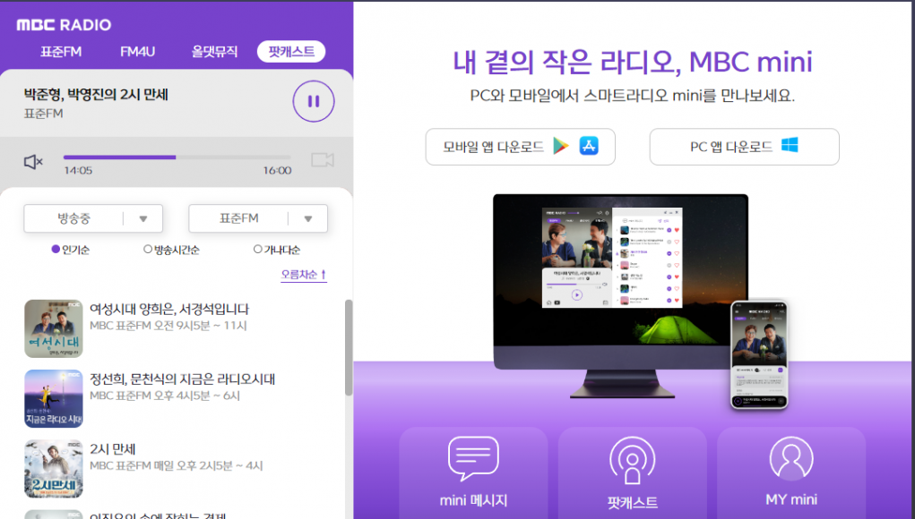Click the MBC RADIO logo
The height and width of the screenshot is (519, 915).
tap(64, 25)
